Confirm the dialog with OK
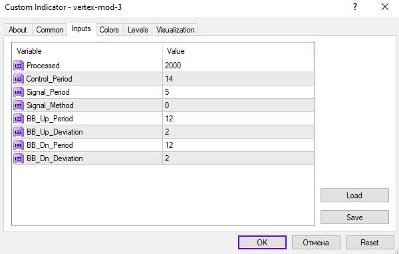This screenshot has height=254, width=399. point(262,243)
